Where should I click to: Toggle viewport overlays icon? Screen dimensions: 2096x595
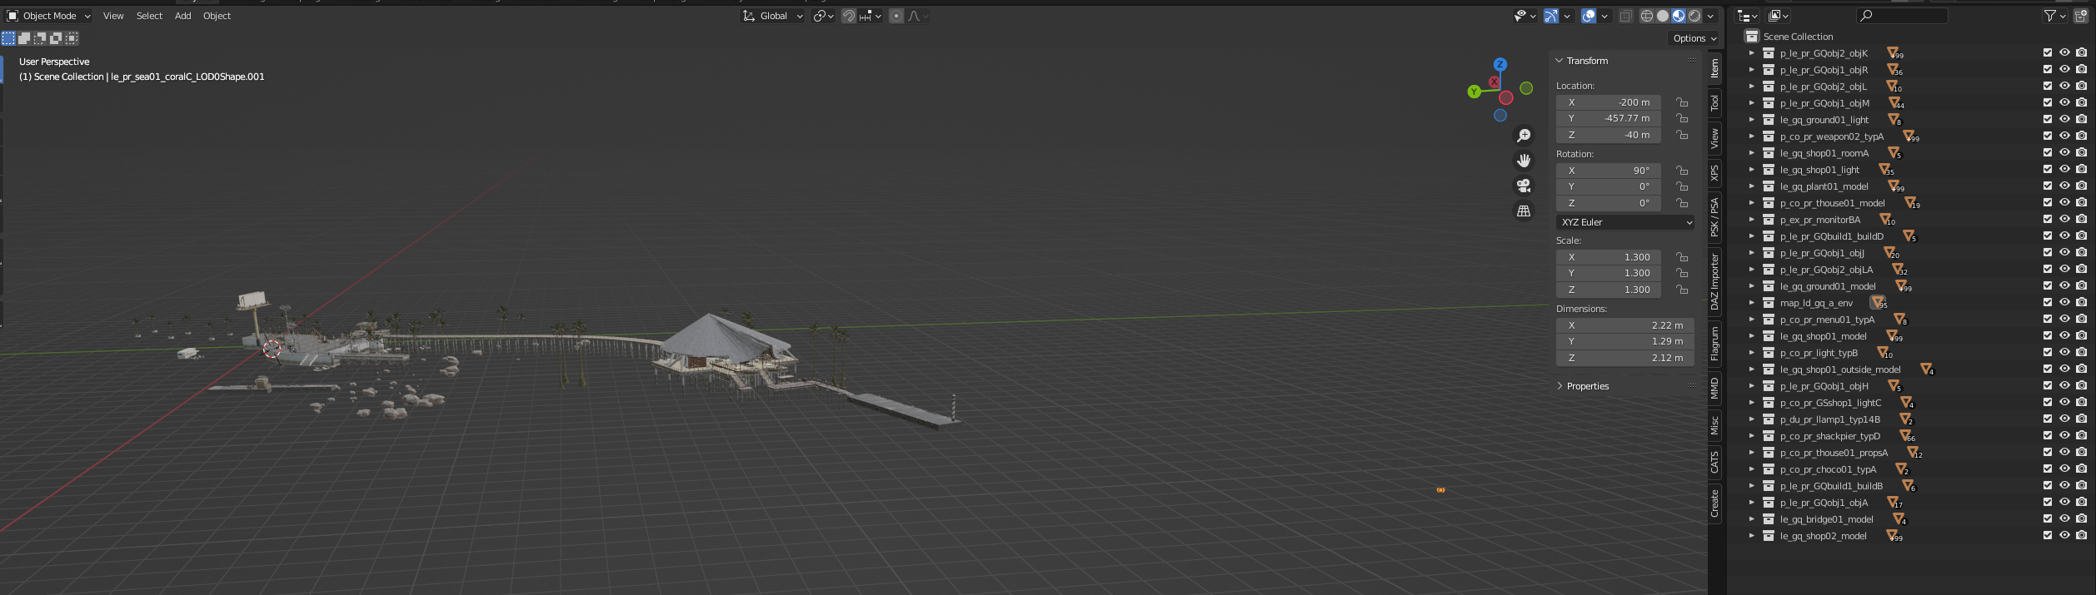(x=1589, y=16)
